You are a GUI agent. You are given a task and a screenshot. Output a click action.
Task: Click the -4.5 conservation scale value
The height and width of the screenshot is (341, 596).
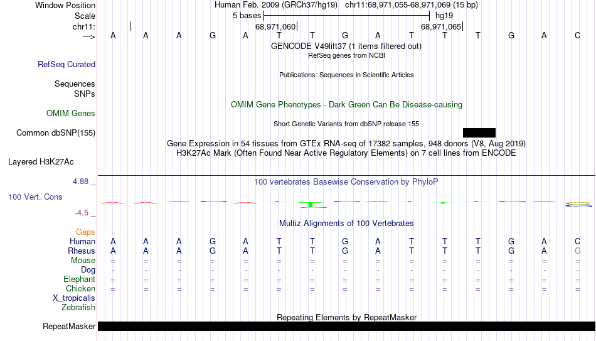coord(82,213)
